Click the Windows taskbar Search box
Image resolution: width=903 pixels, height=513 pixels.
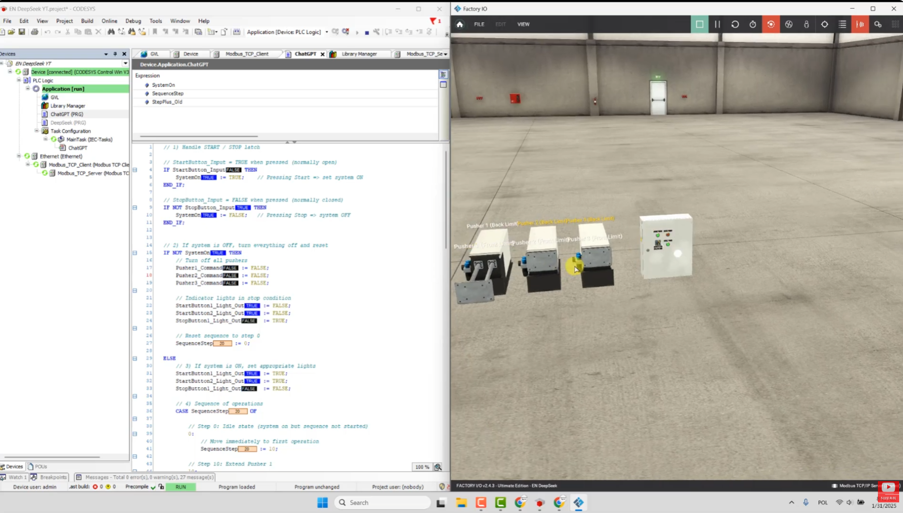coord(382,502)
